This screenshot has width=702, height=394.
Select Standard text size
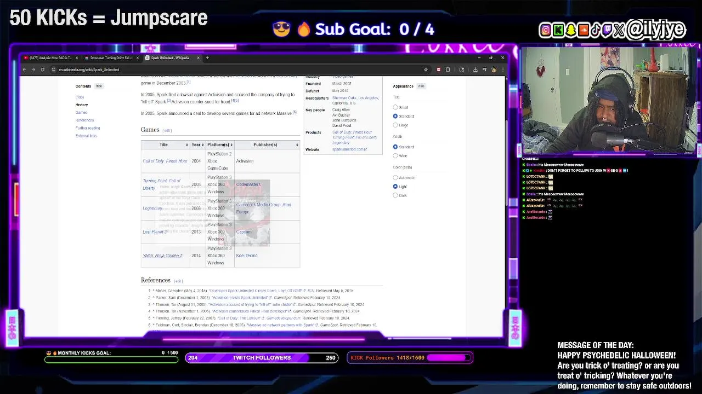point(395,116)
